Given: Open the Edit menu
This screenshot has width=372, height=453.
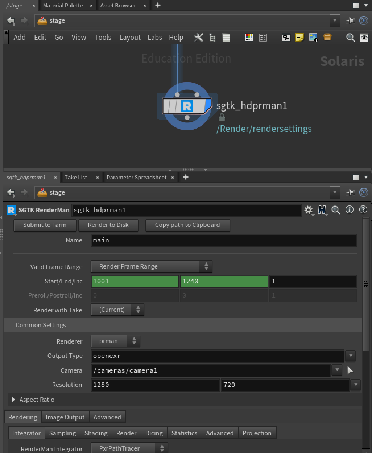Looking at the screenshot, I should click(x=40, y=37).
